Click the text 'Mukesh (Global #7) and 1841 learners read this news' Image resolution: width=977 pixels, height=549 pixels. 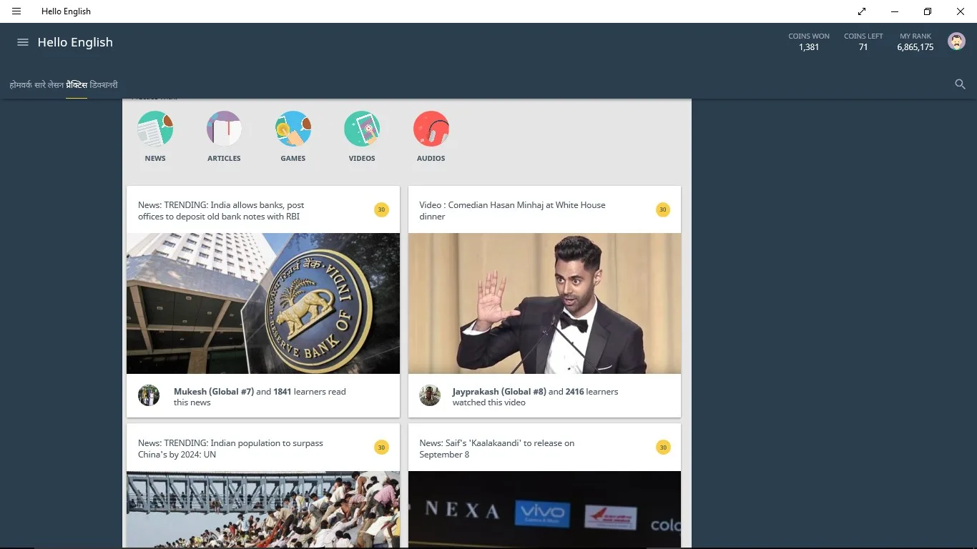pyautogui.click(x=260, y=397)
